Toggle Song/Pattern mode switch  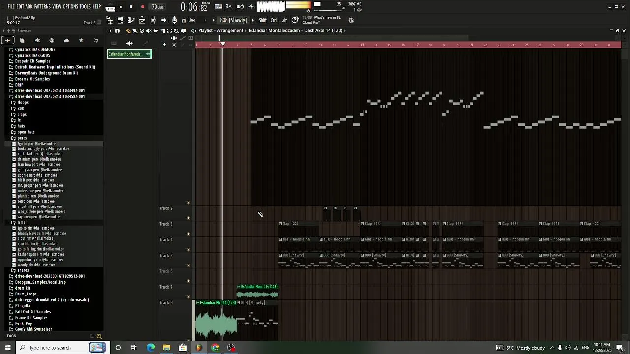(111, 7)
